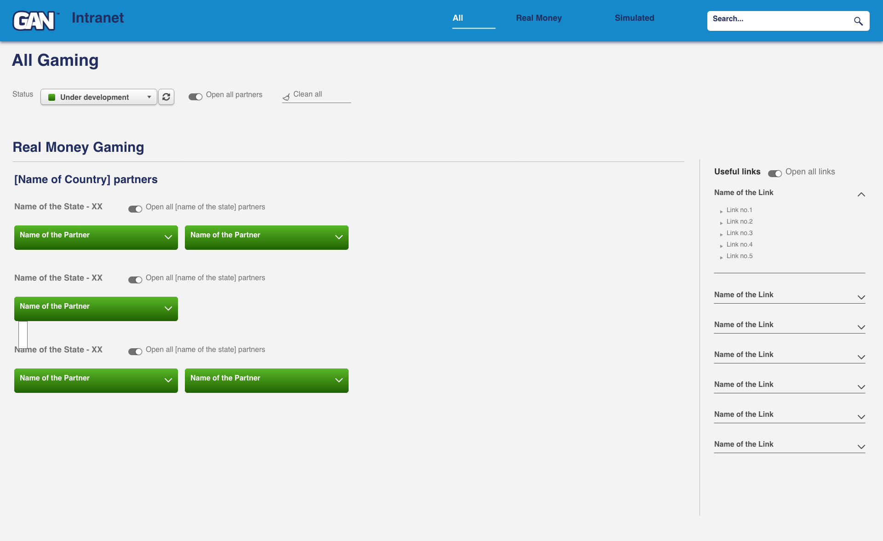Click the arrow bullet beside Link no.4
The width and height of the screenshot is (883, 541).
tap(721, 246)
